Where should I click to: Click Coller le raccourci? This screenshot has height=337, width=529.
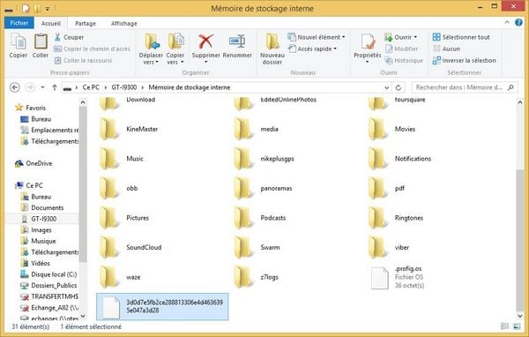point(83,61)
